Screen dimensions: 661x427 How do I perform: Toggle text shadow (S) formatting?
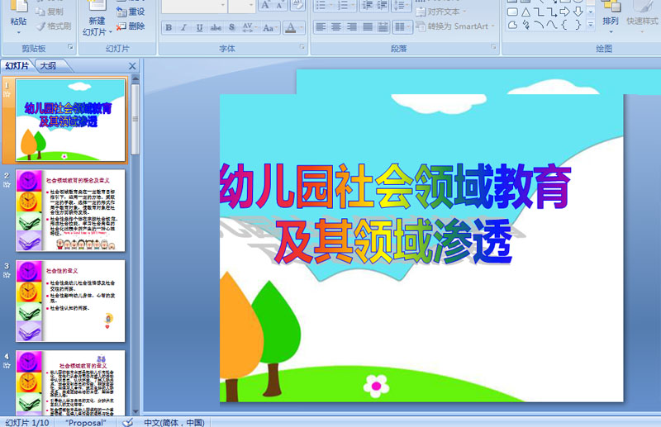click(231, 27)
